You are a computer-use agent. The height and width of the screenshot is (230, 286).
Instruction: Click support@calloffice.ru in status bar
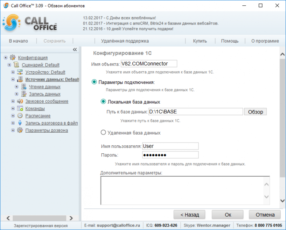(x=118, y=225)
